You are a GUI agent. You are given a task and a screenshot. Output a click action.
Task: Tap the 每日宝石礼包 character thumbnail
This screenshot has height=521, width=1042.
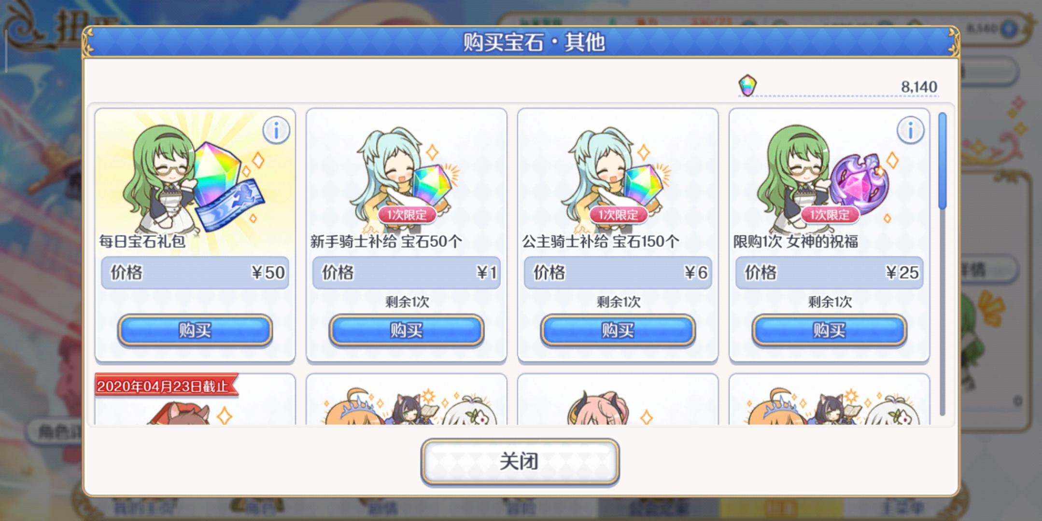(193, 178)
